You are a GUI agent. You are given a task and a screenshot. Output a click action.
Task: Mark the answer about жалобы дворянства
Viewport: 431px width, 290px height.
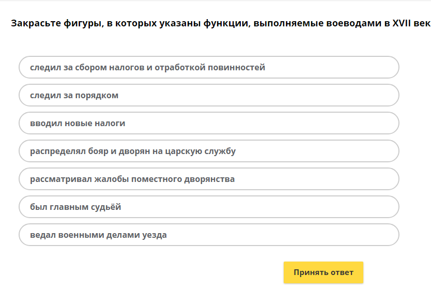(209, 179)
